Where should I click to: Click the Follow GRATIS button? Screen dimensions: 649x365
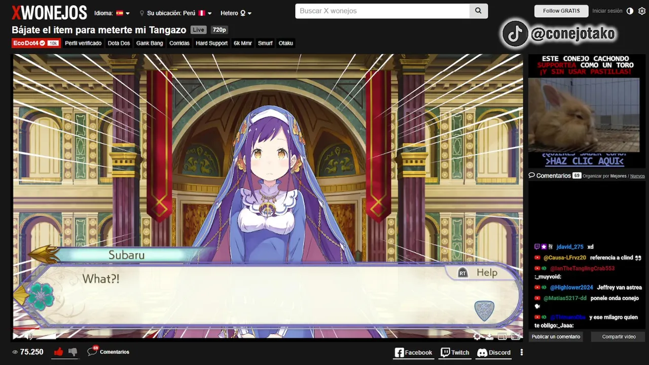561,11
